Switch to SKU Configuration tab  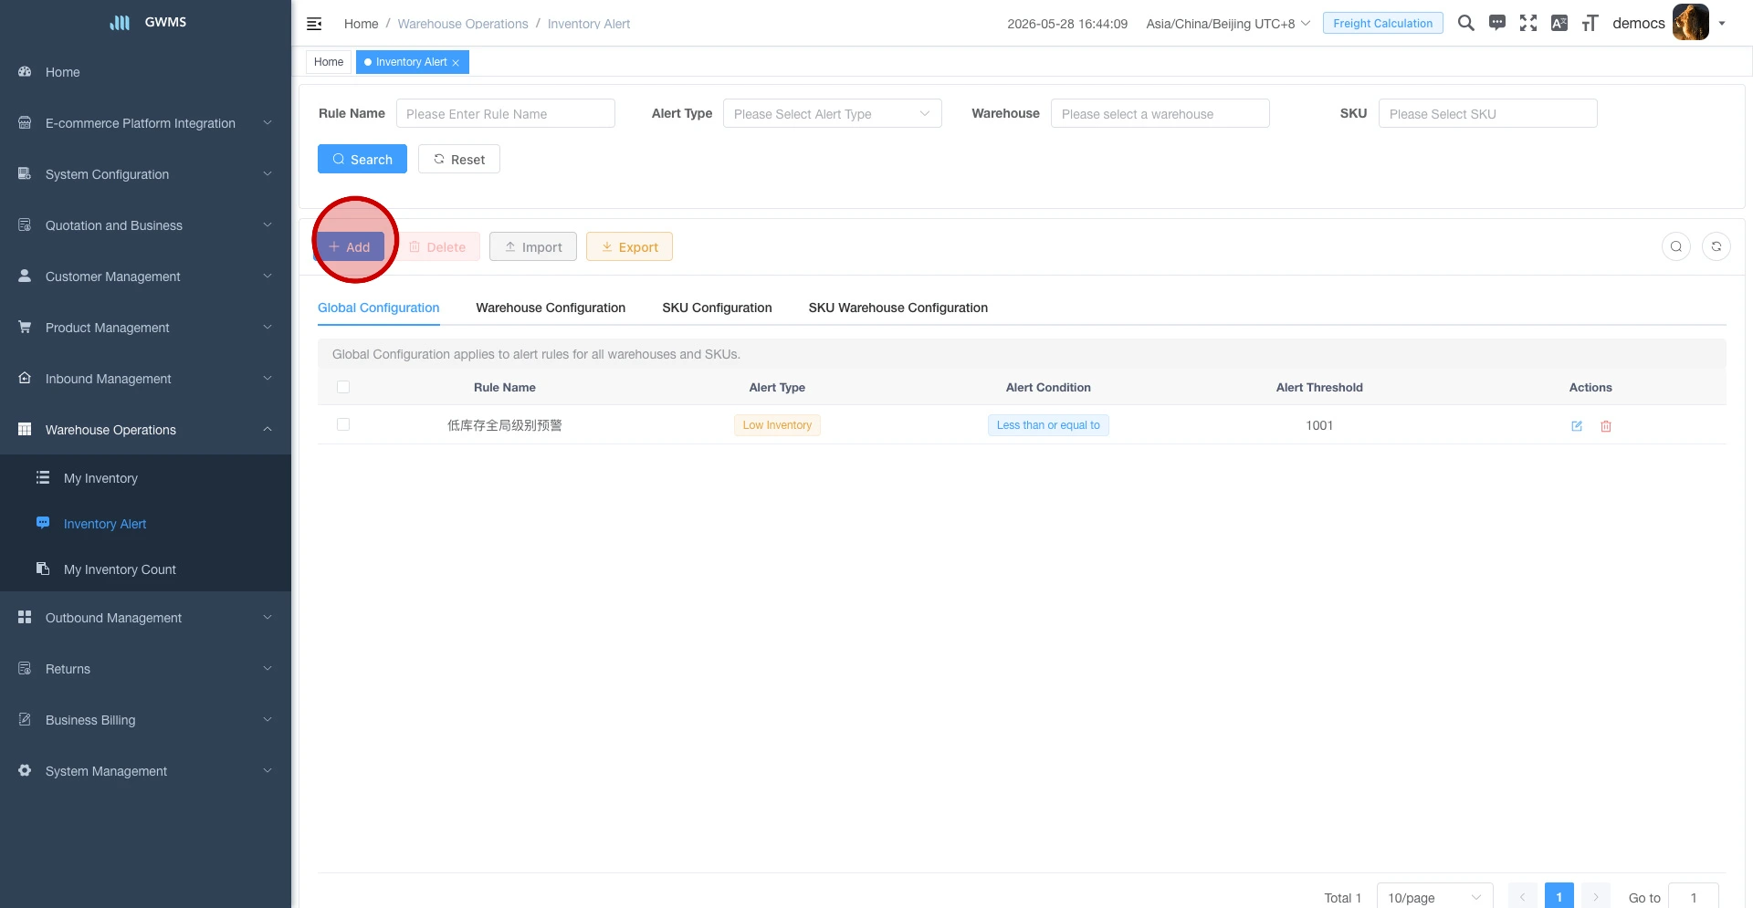click(x=717, y=308)
